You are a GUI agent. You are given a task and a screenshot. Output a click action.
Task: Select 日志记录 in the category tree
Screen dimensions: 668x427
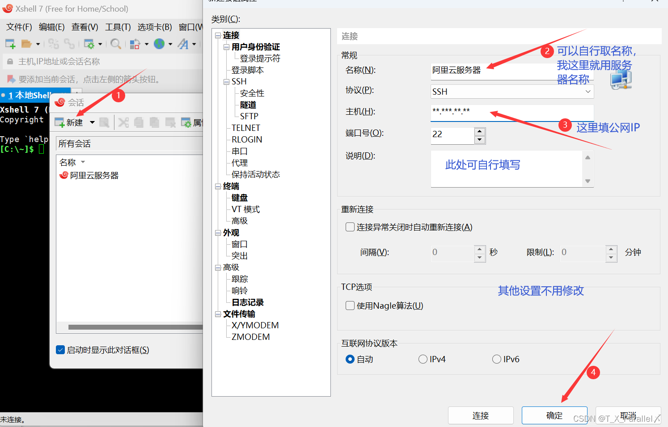pos(248,302)
